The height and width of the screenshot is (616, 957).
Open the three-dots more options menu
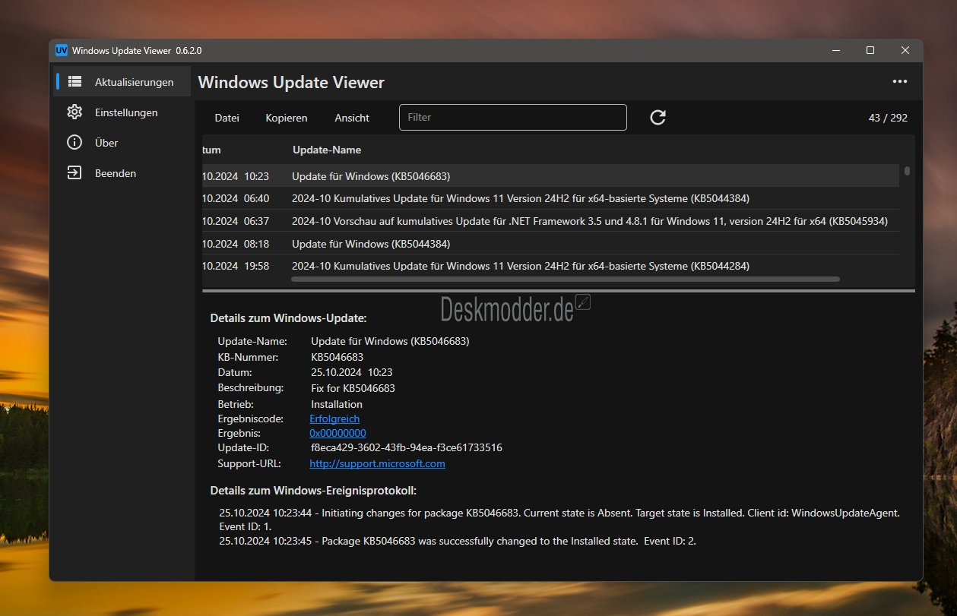tap(900, 82)
